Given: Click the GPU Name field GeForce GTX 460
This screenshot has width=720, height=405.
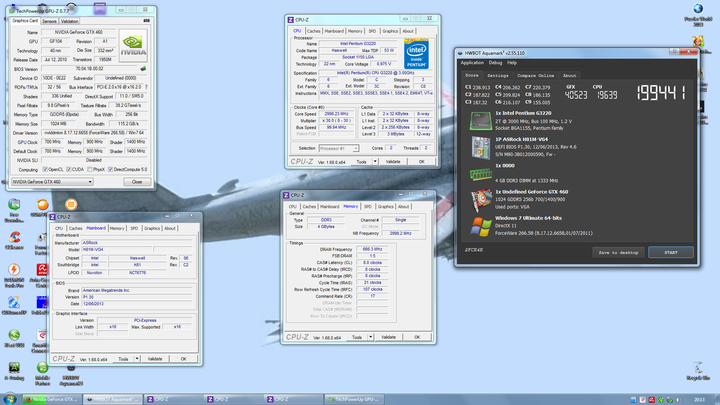Looking at the screenshot, I should pos(79,32).
